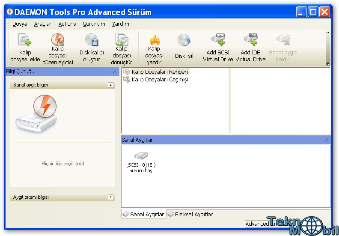Screen dimensions: 339x236
Task: Open toolbar options arrow at toolbar bottom
Action: click(x=328, y=63)
